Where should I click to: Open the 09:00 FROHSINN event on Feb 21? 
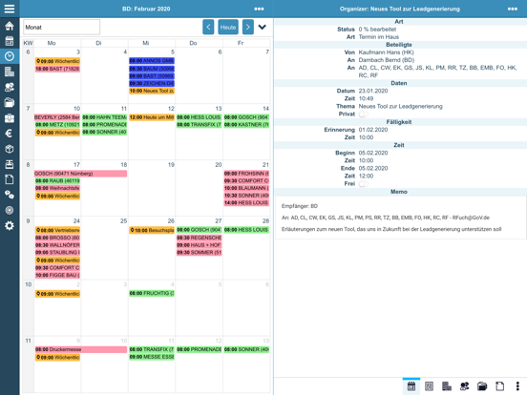pyautogui.click(x=246, y=174)
